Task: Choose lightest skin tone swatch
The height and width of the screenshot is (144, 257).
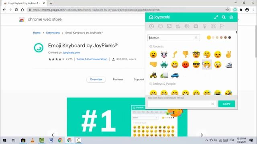Action: [213, 38]
